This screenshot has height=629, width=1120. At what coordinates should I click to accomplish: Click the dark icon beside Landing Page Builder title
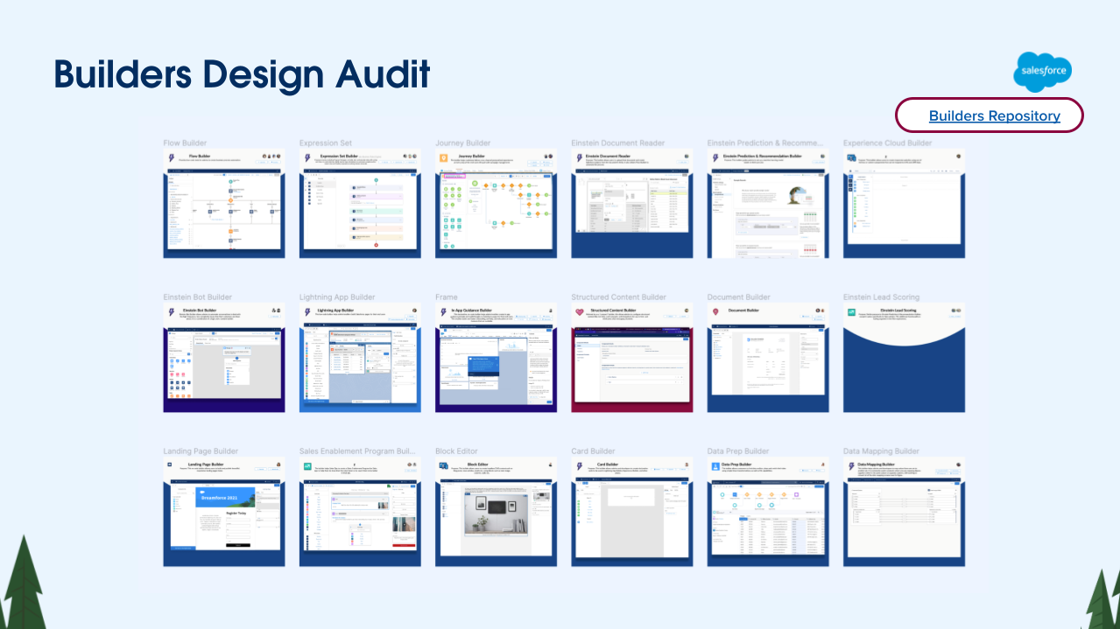click(172, 465)
